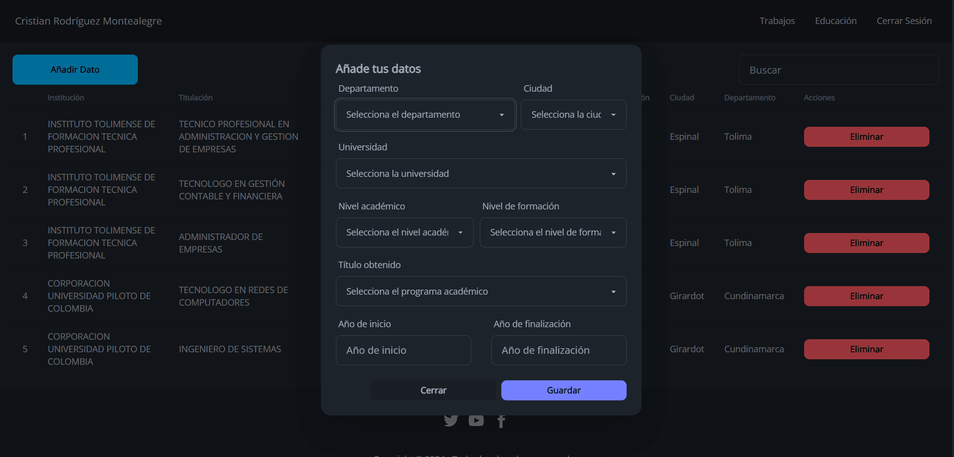Screen dimensions: 954x457
Task: Go to Educación in navigation
Action: pos(836,21)
